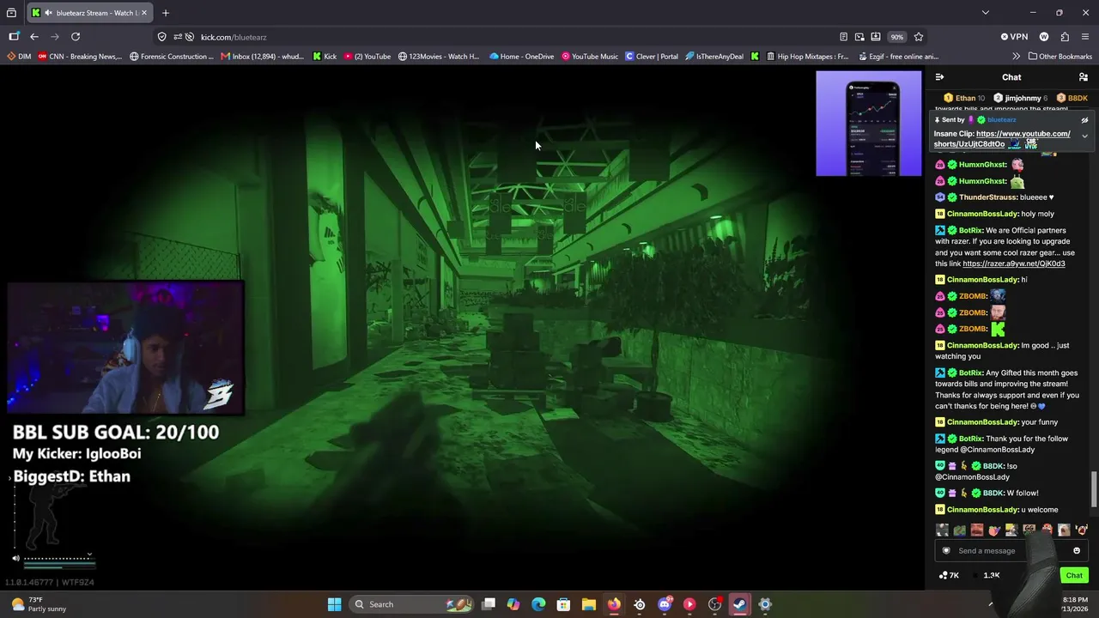
Task: Open File Explorer from the taskbar
Action: point(588,604)
